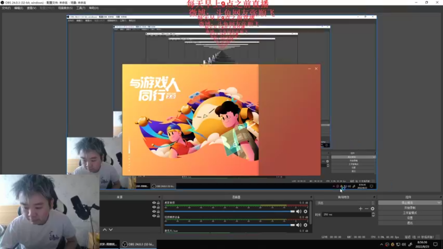Viewport: 443px width, 249px height.
Task: Switch to OBS 24.0.3 taskbar button
Action: (138, 245)
